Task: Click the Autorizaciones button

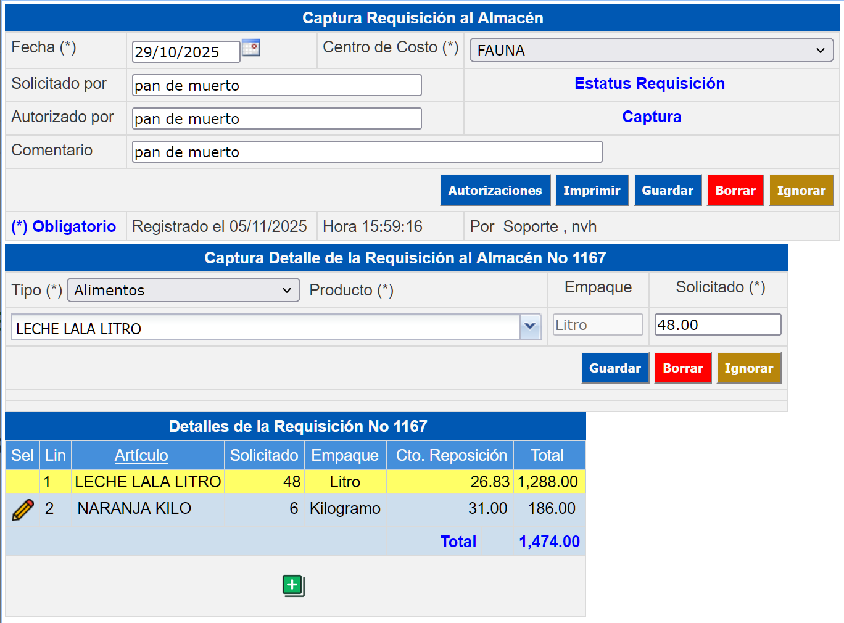Action: [x=495, y=191]
